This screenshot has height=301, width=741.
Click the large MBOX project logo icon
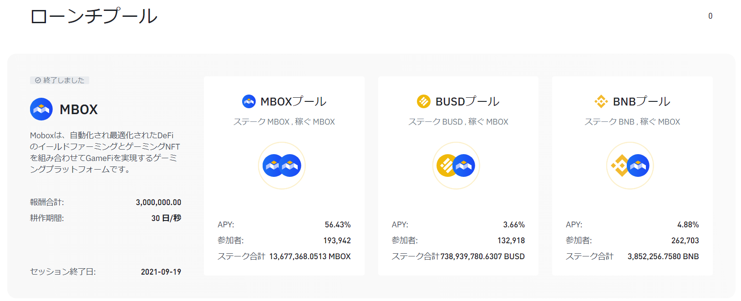(x=41, y=109)
